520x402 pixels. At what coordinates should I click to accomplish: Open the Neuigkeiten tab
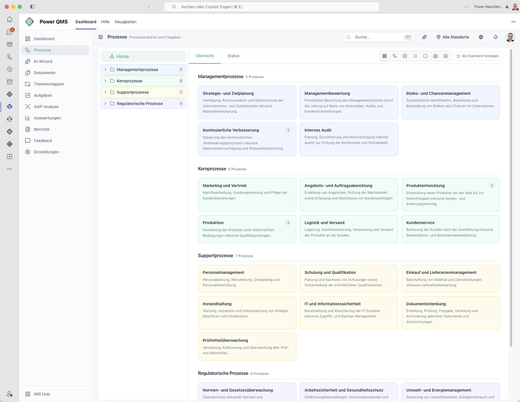(125, 22)
